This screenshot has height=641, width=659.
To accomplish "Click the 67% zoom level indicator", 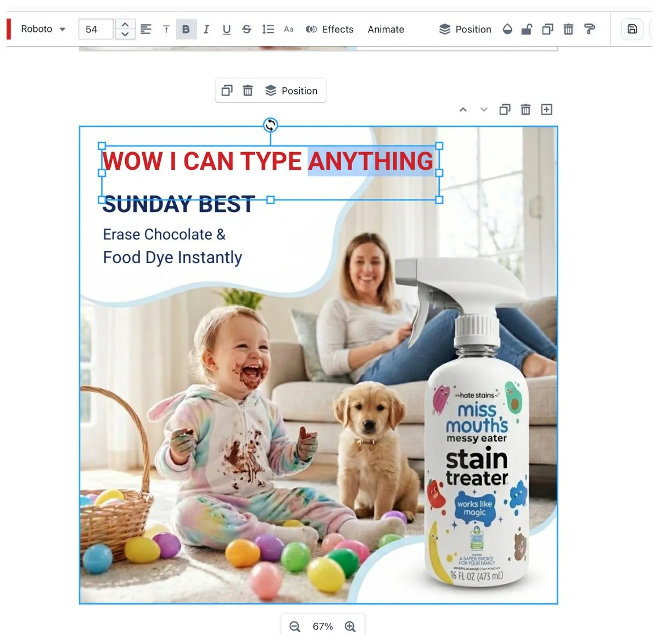I will coord(323,627).
